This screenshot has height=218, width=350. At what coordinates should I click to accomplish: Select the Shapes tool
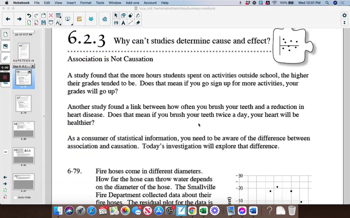click(x=123, y=15)
